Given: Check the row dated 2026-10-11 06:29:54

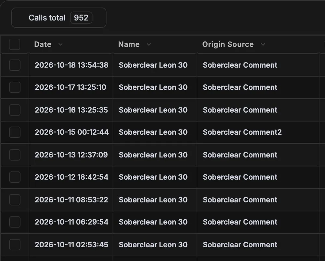Looking at the screenshot, I should [15, 222].
